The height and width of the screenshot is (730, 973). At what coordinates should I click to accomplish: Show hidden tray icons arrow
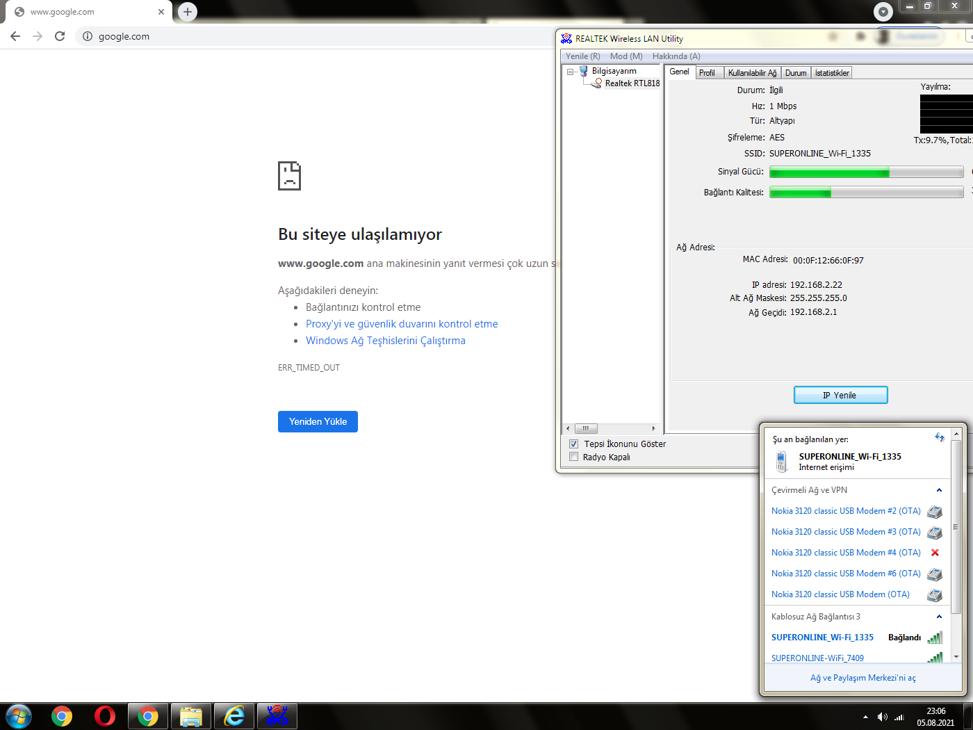click(865, 717)
